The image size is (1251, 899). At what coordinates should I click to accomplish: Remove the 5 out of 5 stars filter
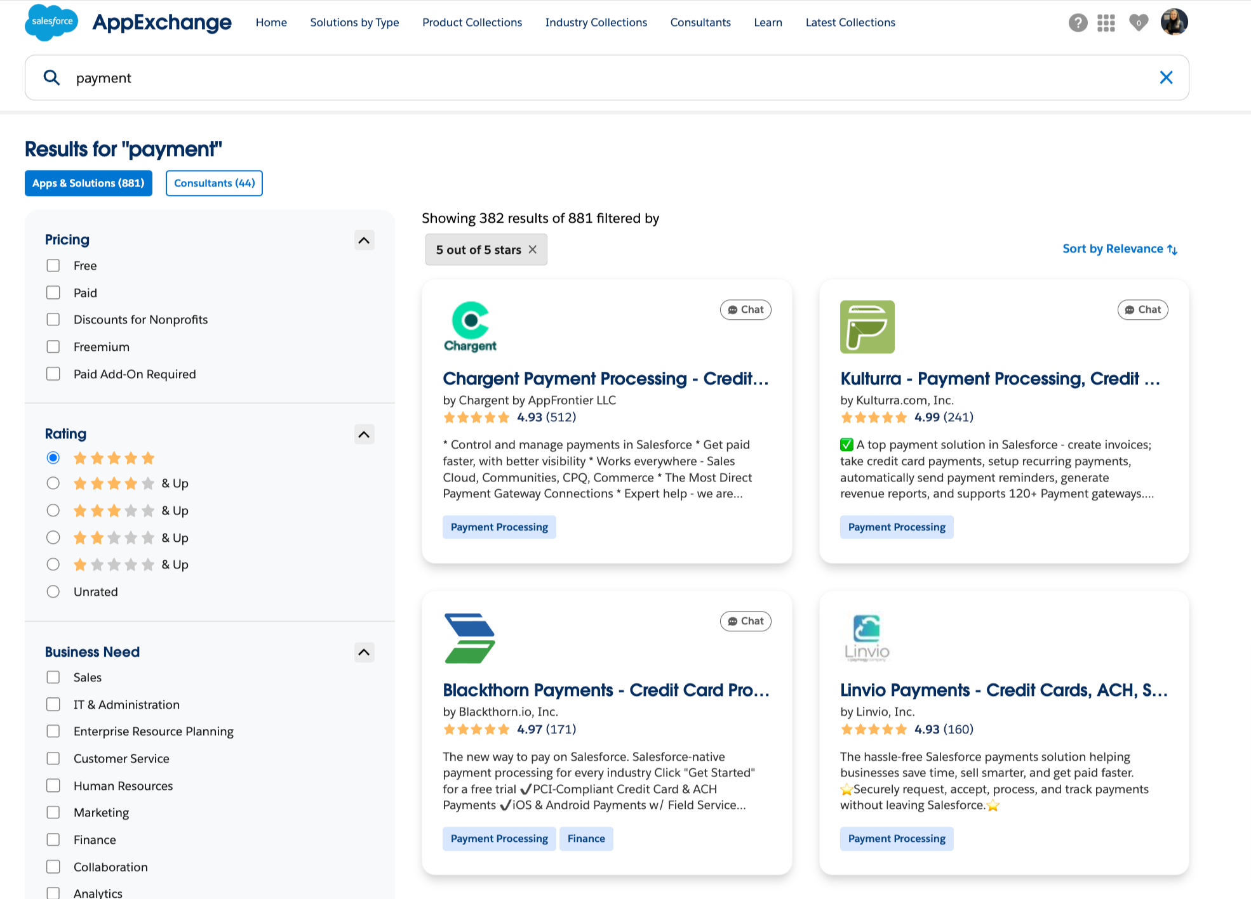pos(533,249)
